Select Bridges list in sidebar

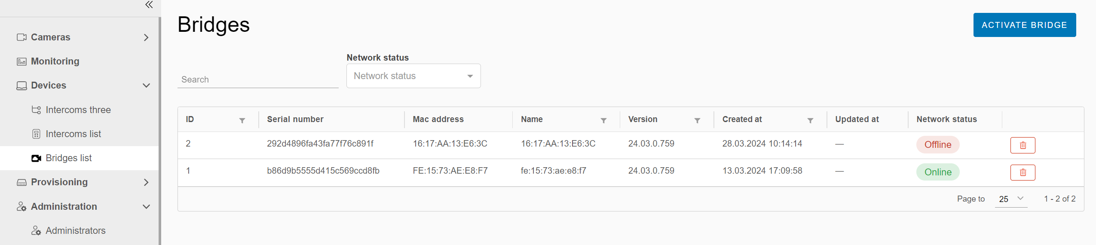(x=69, y=158)
